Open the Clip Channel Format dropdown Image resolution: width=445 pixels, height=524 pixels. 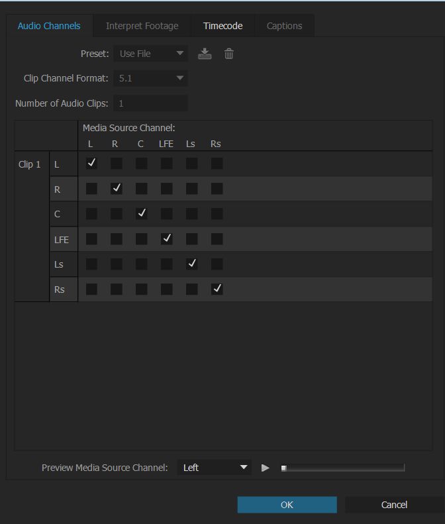pos(151,78)
